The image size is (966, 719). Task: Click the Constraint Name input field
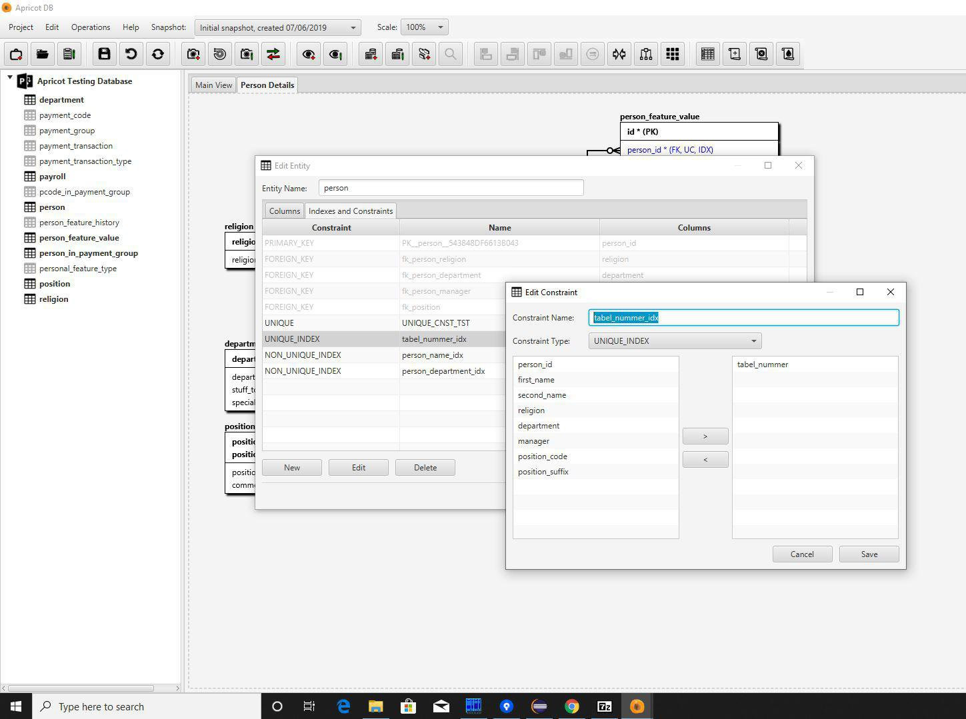point(744,318)
